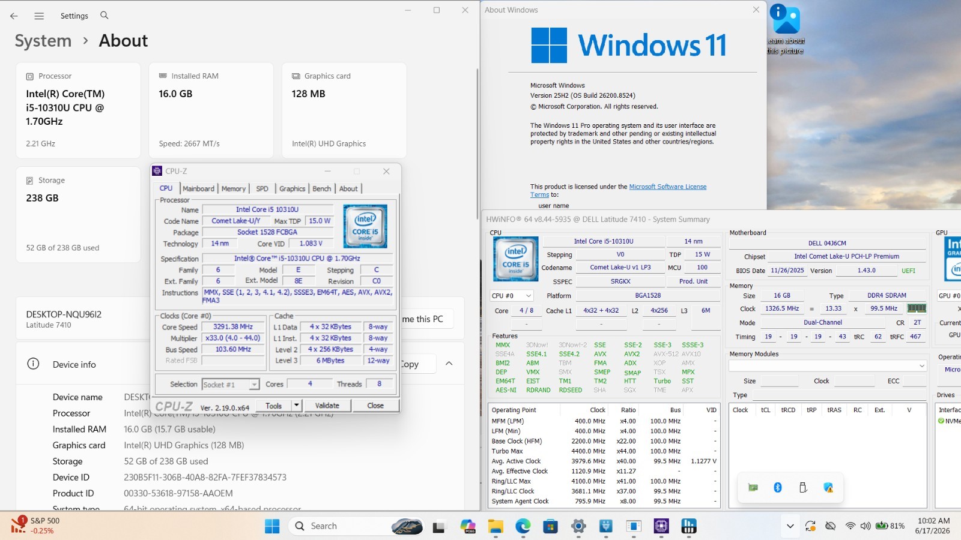Open Microsoft Edge from the taskbar
The height and width of the screenshot is (540, 961).
[x=523, y=526]
